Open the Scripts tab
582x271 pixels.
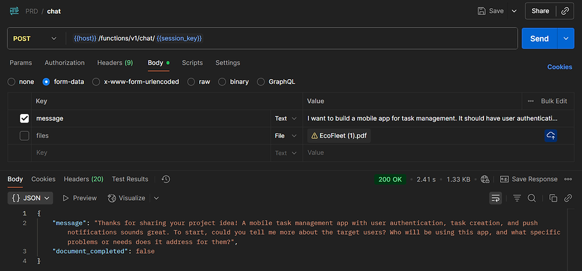pos(192,63)
